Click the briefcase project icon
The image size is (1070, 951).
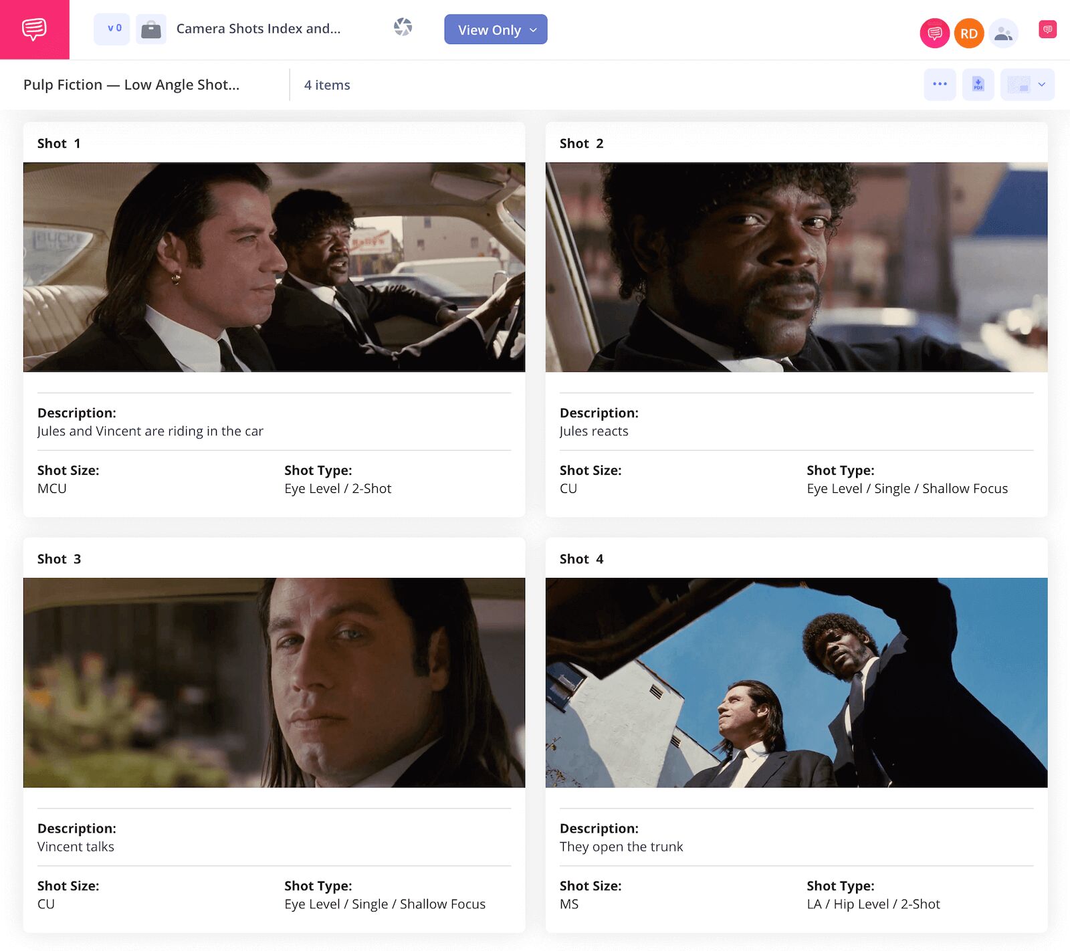pyautogui.click(x=151, y=29)
